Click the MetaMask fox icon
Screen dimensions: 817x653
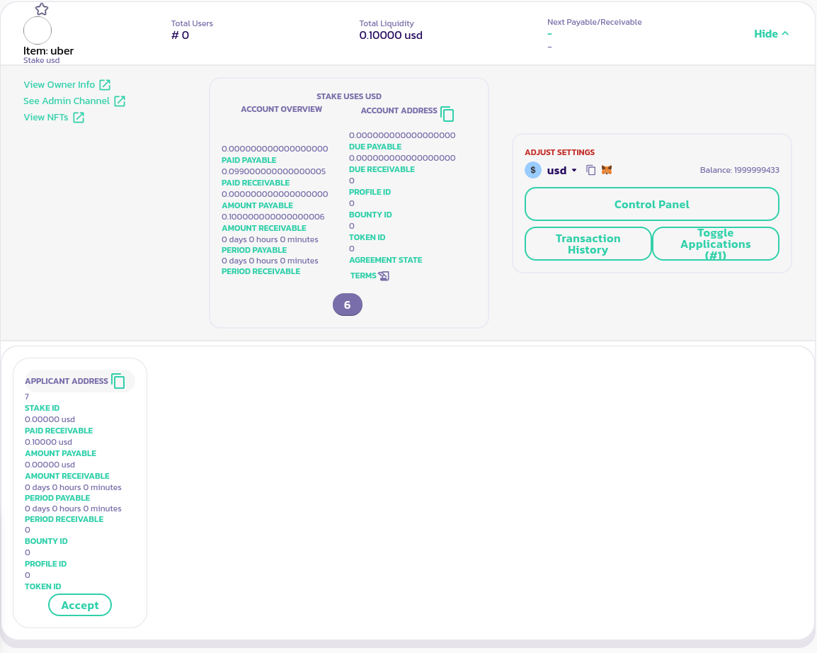[607, 170]
